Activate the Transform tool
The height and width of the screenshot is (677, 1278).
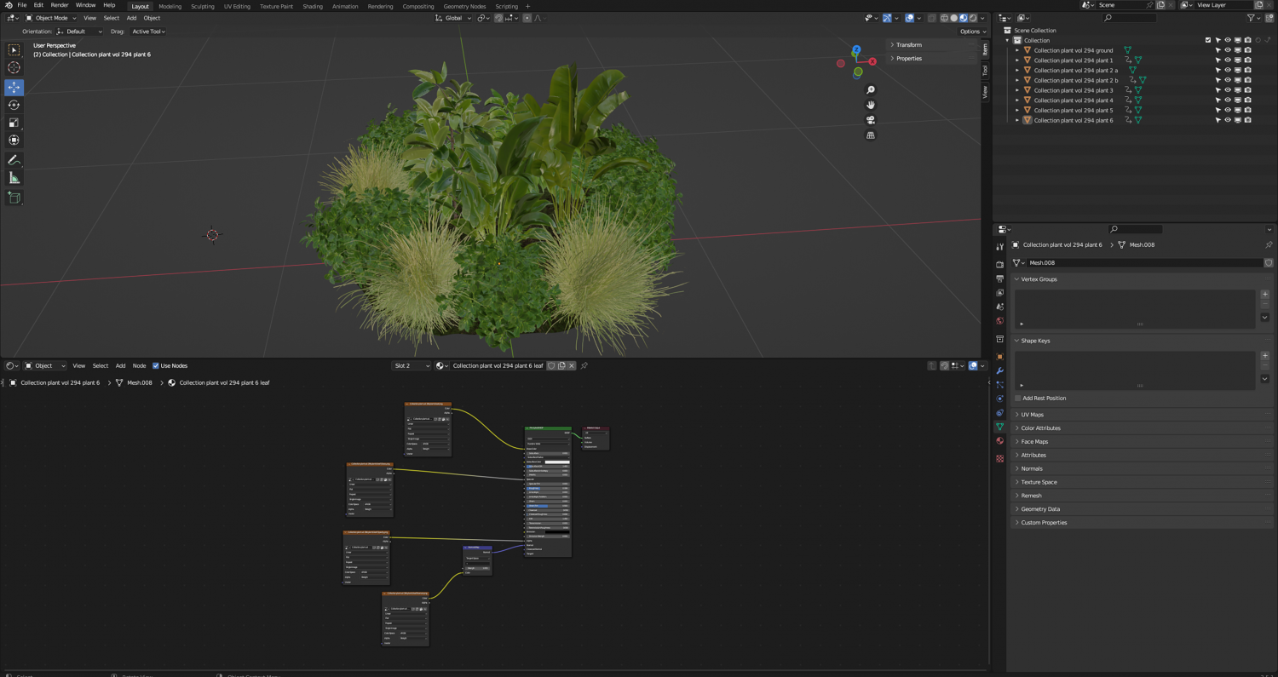[x=14, y=140]
